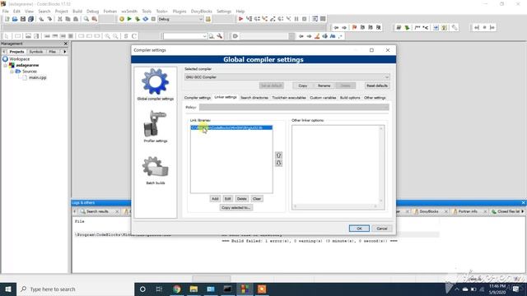Click Management tabs left arrow

tap(4, 52)
